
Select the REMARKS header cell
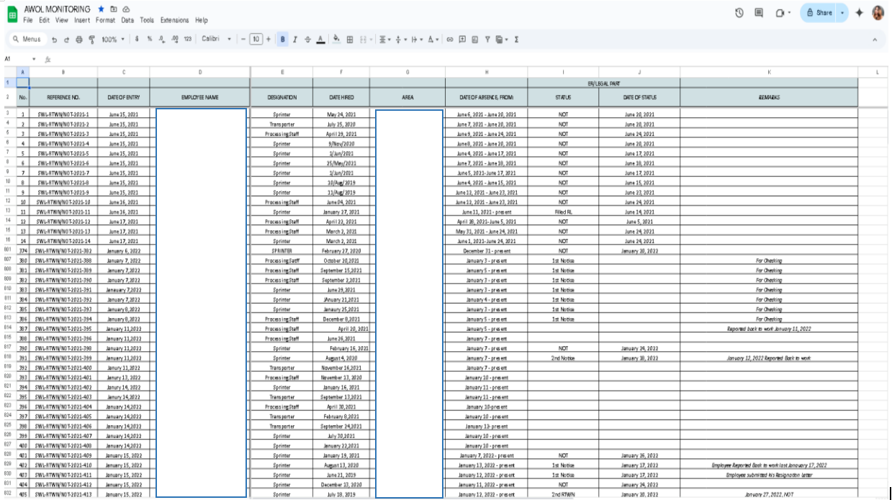pyautogui.click(x=769, y=97)
